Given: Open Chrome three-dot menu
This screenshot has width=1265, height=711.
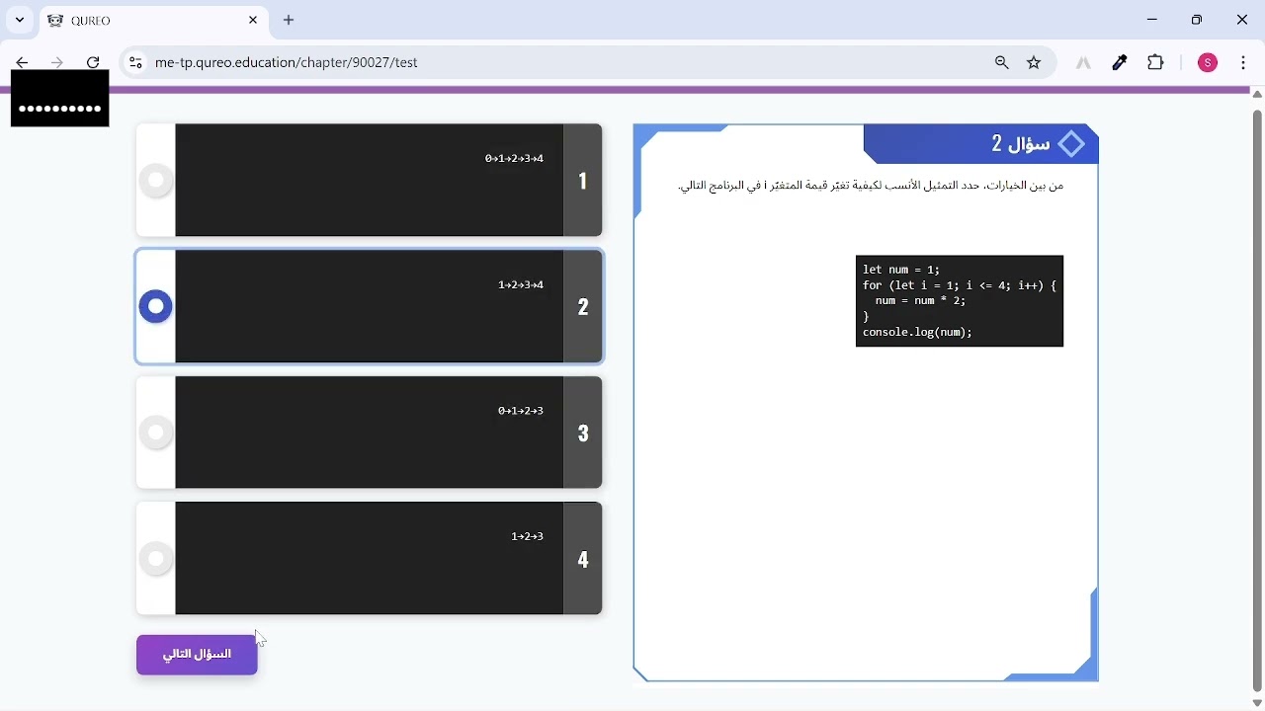Looking at the screenshot, I should [1245, 63].
